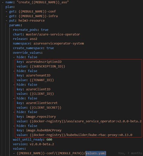This screenshot has width=143, height=156.
Task: Click the override_values key
Action: [x=27, y=53]
